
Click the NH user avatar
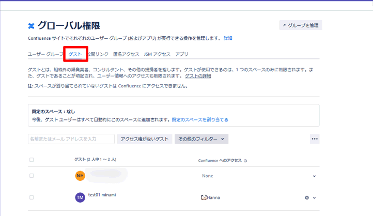[x=80, y=176]
